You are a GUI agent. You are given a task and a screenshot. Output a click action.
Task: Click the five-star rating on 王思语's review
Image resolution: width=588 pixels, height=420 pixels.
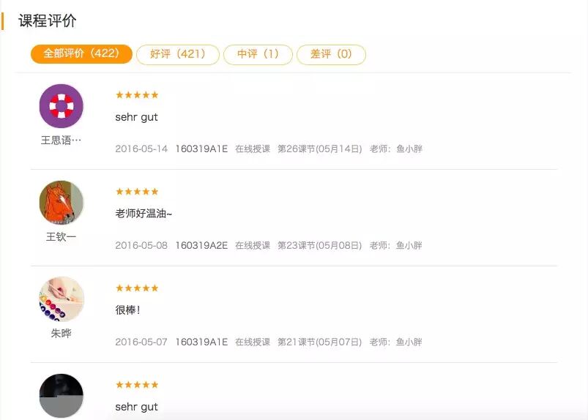tap(137, 95)
